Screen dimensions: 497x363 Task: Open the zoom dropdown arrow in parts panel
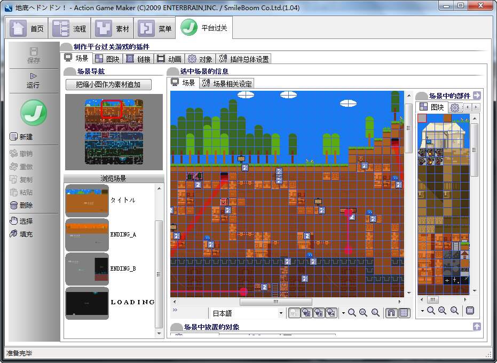pyautogui.click(x=422, y=311)
